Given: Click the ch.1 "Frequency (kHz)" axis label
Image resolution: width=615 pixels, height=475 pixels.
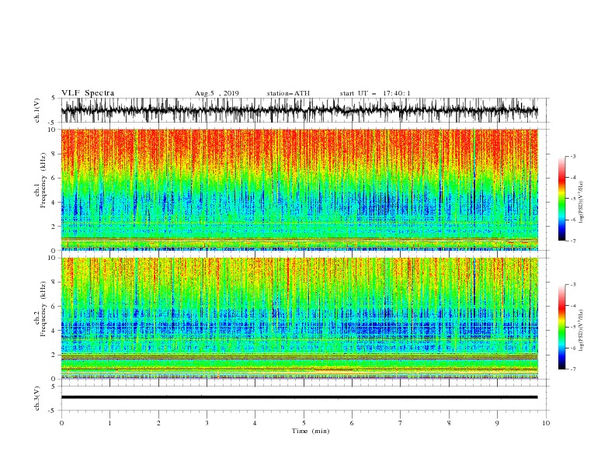Looking at the screenshot, I should (43, 180).
